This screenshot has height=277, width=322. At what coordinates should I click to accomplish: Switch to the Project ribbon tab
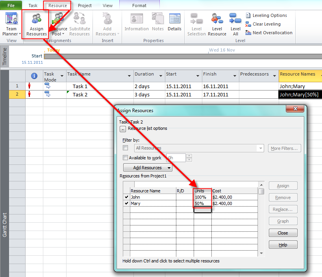tap(85, 6)
